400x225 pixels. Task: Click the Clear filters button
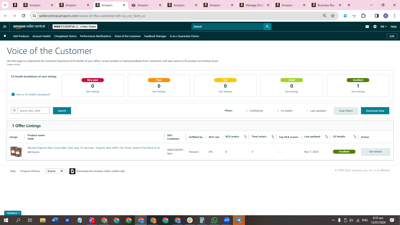click(x=346, y=111)
